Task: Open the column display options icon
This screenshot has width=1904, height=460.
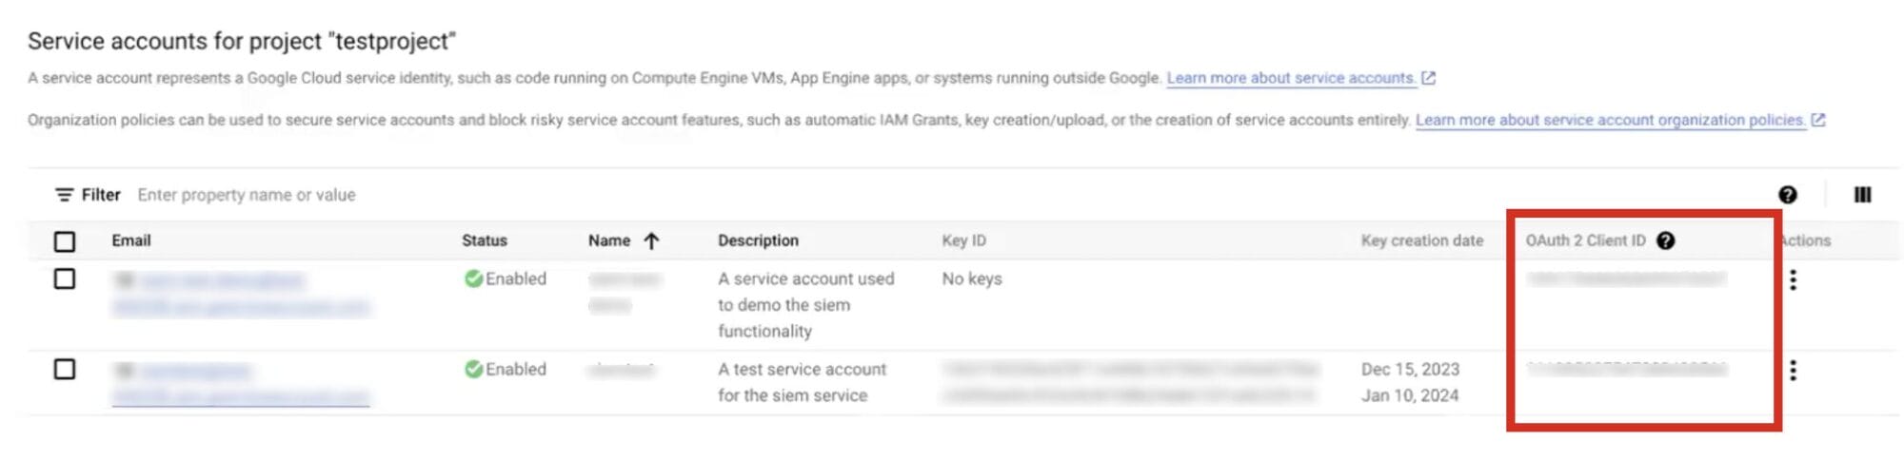Action: (1863, 195)
